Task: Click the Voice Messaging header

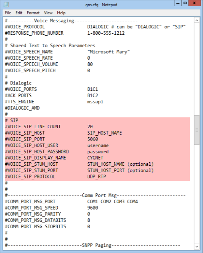Action: tap(54, 21)
